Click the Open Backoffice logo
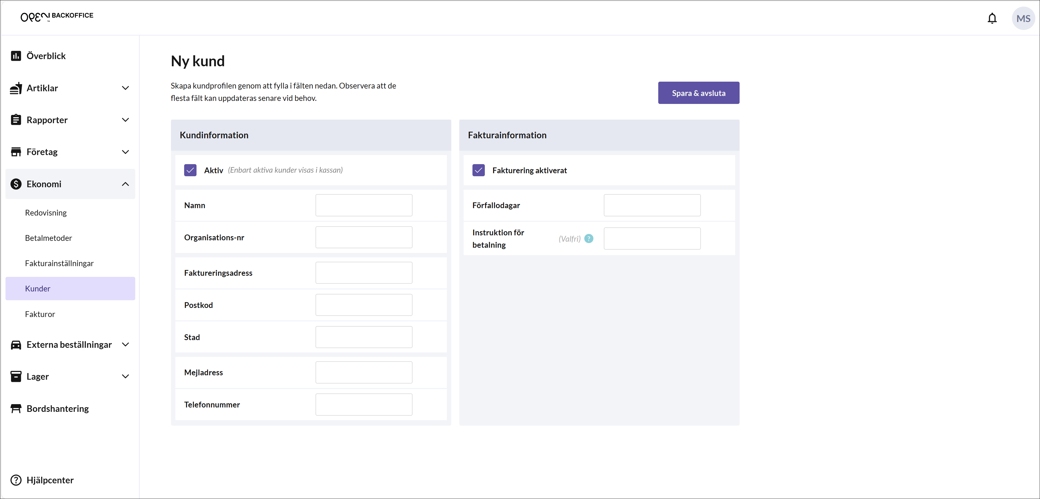 click(57, 16)
